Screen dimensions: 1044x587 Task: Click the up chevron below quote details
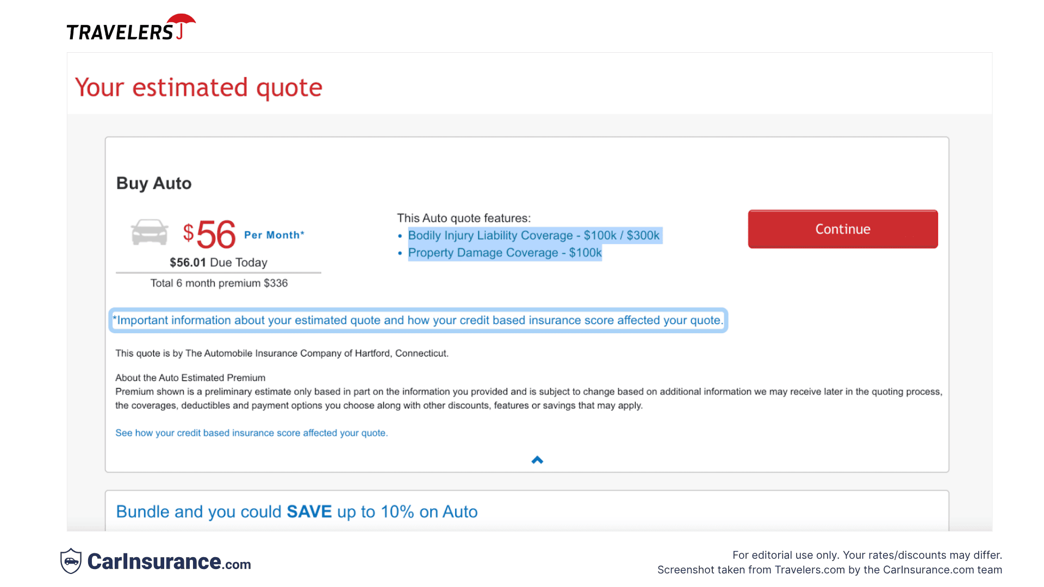coord(537,459)
